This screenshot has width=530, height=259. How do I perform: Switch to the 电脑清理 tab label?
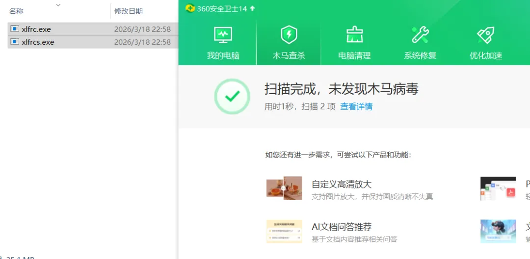pyautogui.click(x=355, y=56)
